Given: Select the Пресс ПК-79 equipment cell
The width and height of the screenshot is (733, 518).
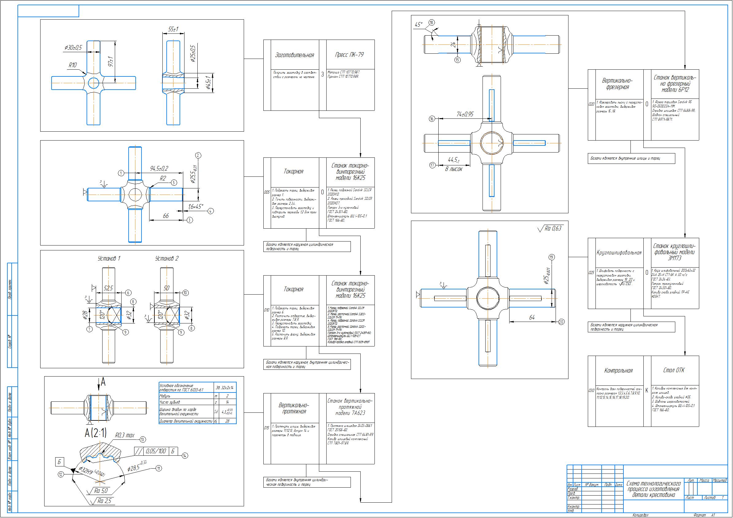Looking at the screenshot, I should pyautogui.click(x=349, y=55).
